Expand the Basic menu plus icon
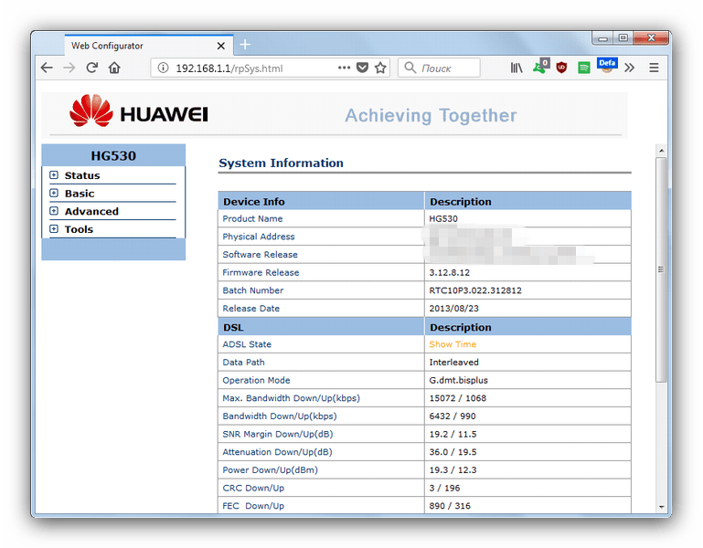703x548 pixels. coord(54,193)
